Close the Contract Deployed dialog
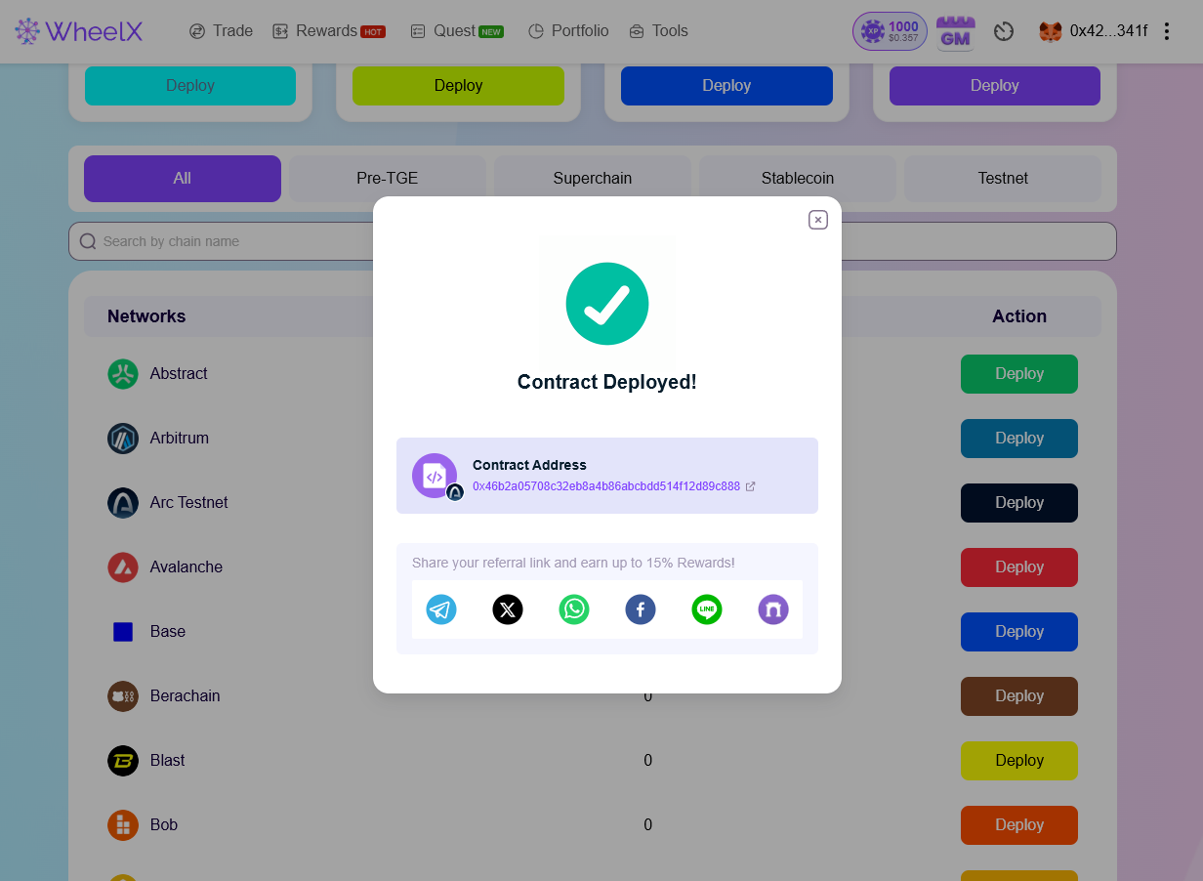The height and width of the screenshot is (881, 1203). pyautogui.click(x=818, y=220)
